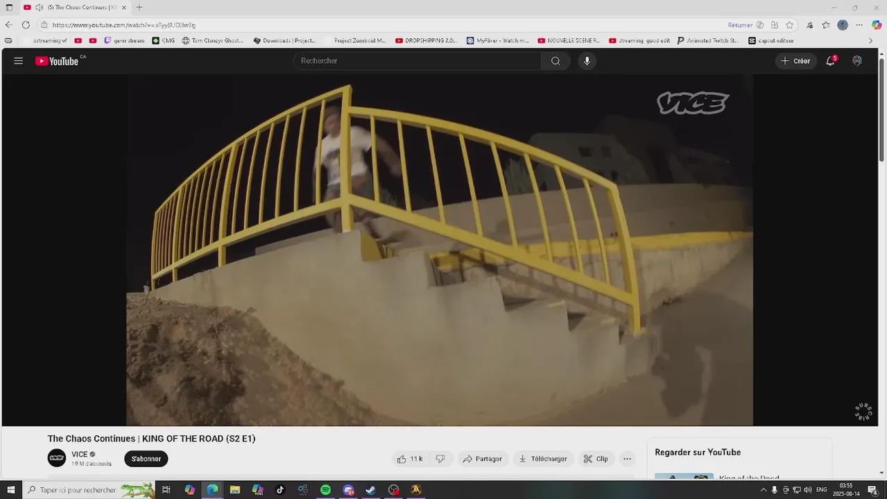Open the CMG bookmark
Screen dimensions: 887x499
coord(164,41)
